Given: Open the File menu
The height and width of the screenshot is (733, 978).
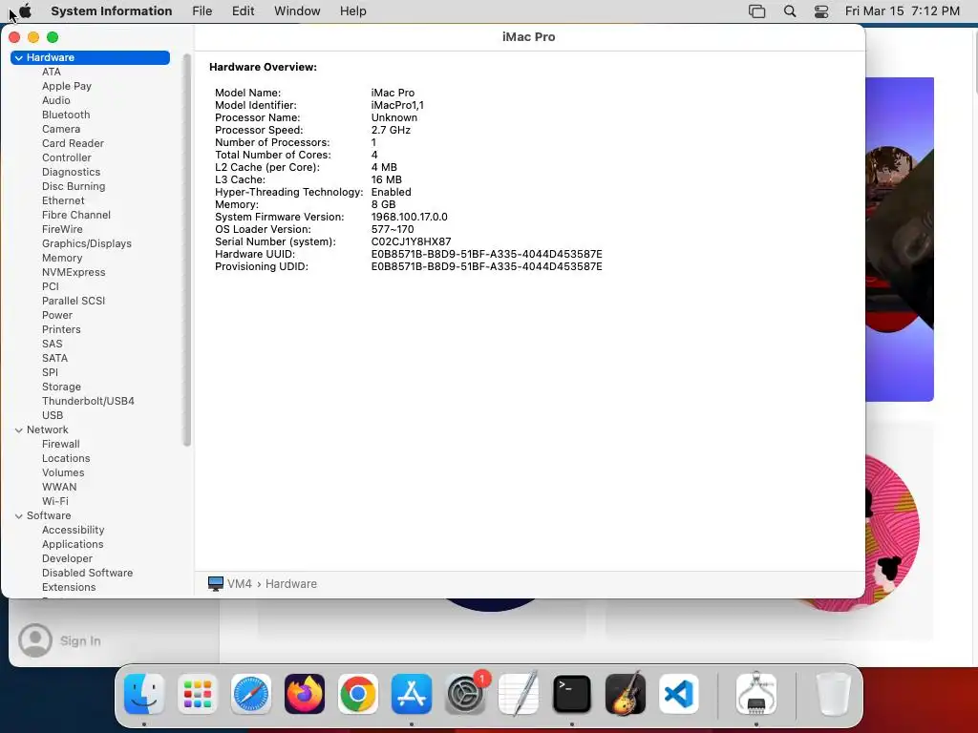Looking at the screenshot, I should [202, 11].
